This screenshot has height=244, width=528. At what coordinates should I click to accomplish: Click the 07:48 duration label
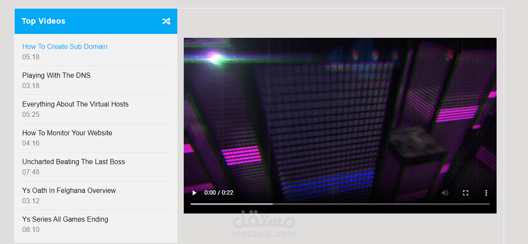click(x=31, y=172)
